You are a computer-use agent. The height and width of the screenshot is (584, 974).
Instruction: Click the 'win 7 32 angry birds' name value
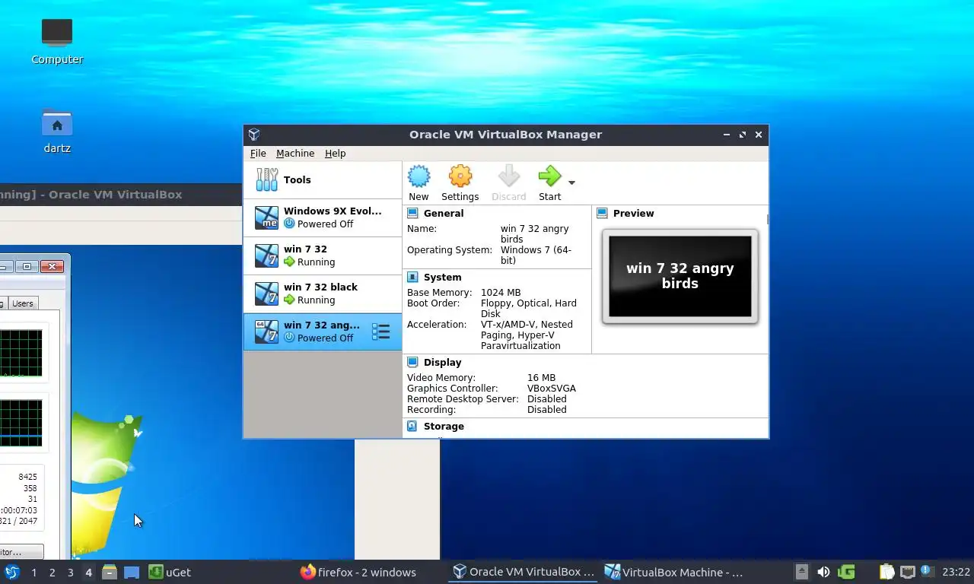534,234
